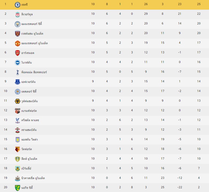This screenshot has height=192, width=209.
Task: Click the West Ham United crest
Action: [17, 34]
